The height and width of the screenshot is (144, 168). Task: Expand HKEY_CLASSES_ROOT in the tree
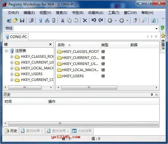(x=12, y=57)
